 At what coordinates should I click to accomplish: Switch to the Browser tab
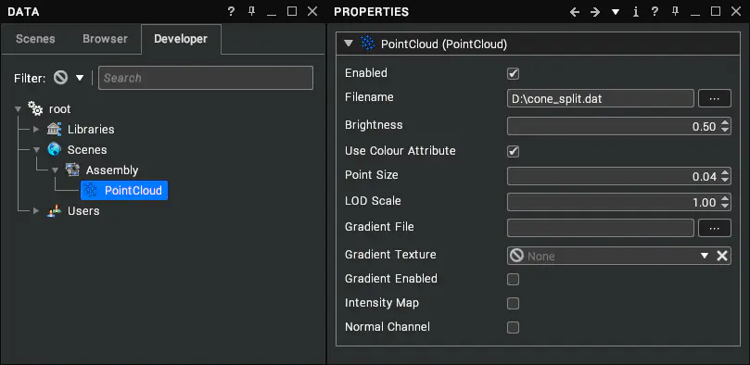click(x=106, y=39)
